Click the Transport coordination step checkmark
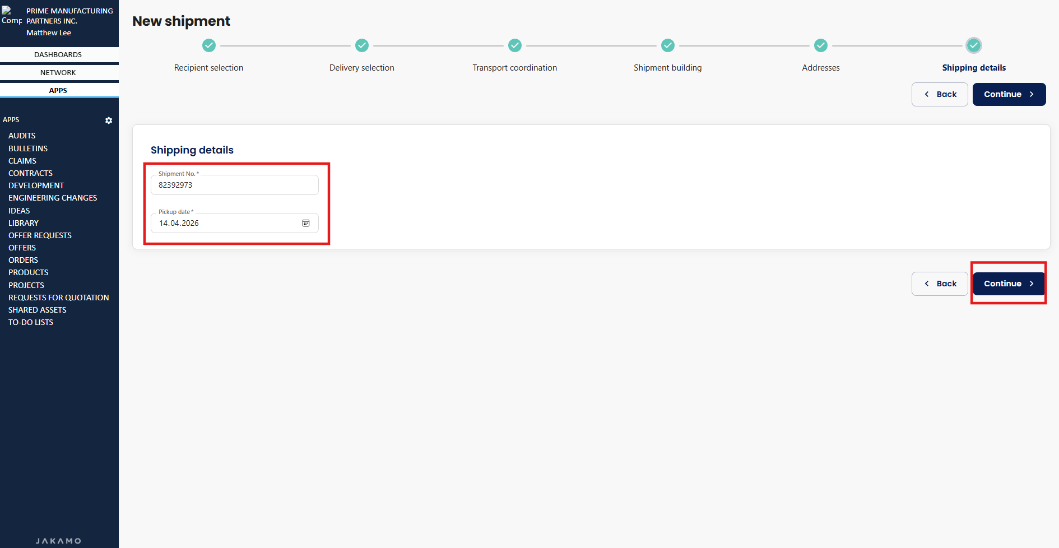1059x548 pixels. coord(515,45)
